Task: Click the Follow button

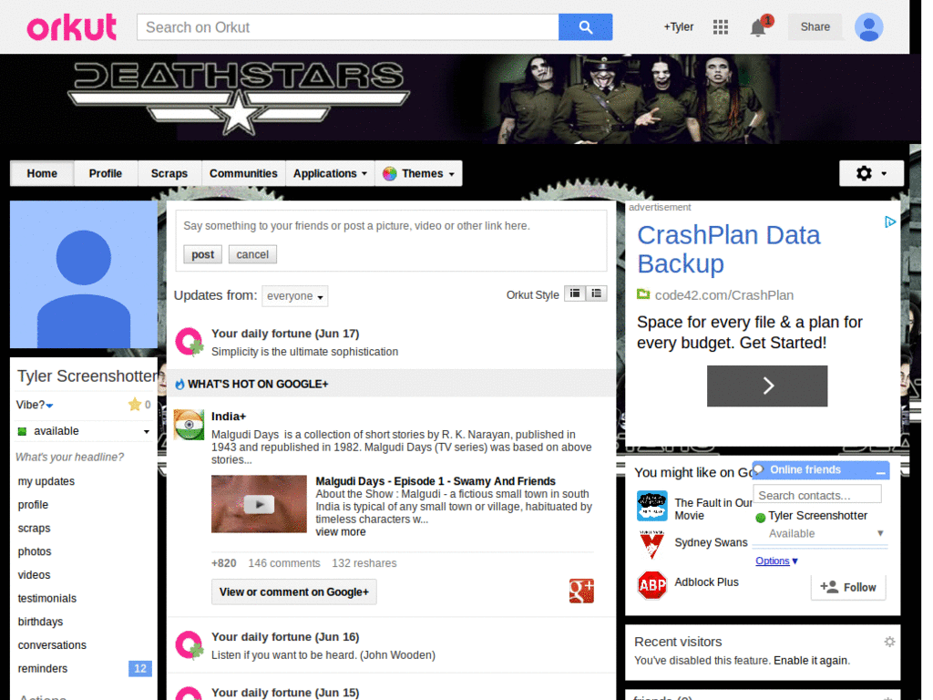Action: [x=848, y=587]
